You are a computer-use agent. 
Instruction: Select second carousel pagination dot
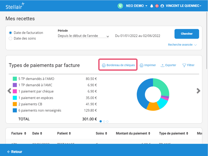point(104,122)
